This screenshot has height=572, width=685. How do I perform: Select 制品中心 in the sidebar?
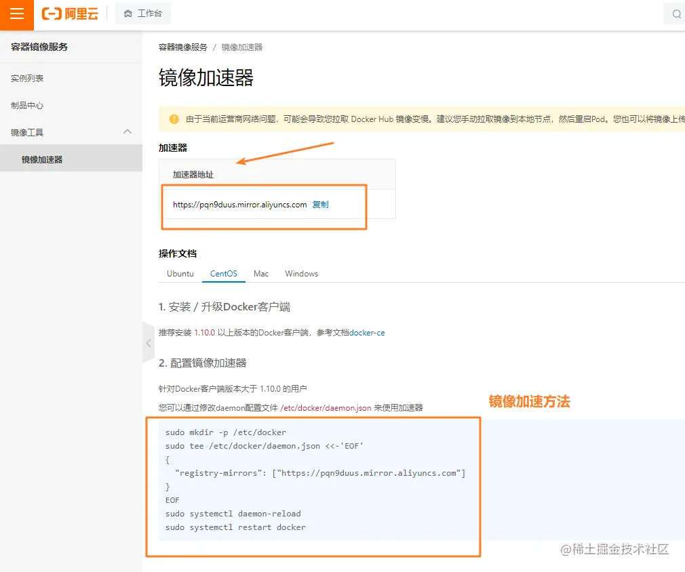[27, 105]
